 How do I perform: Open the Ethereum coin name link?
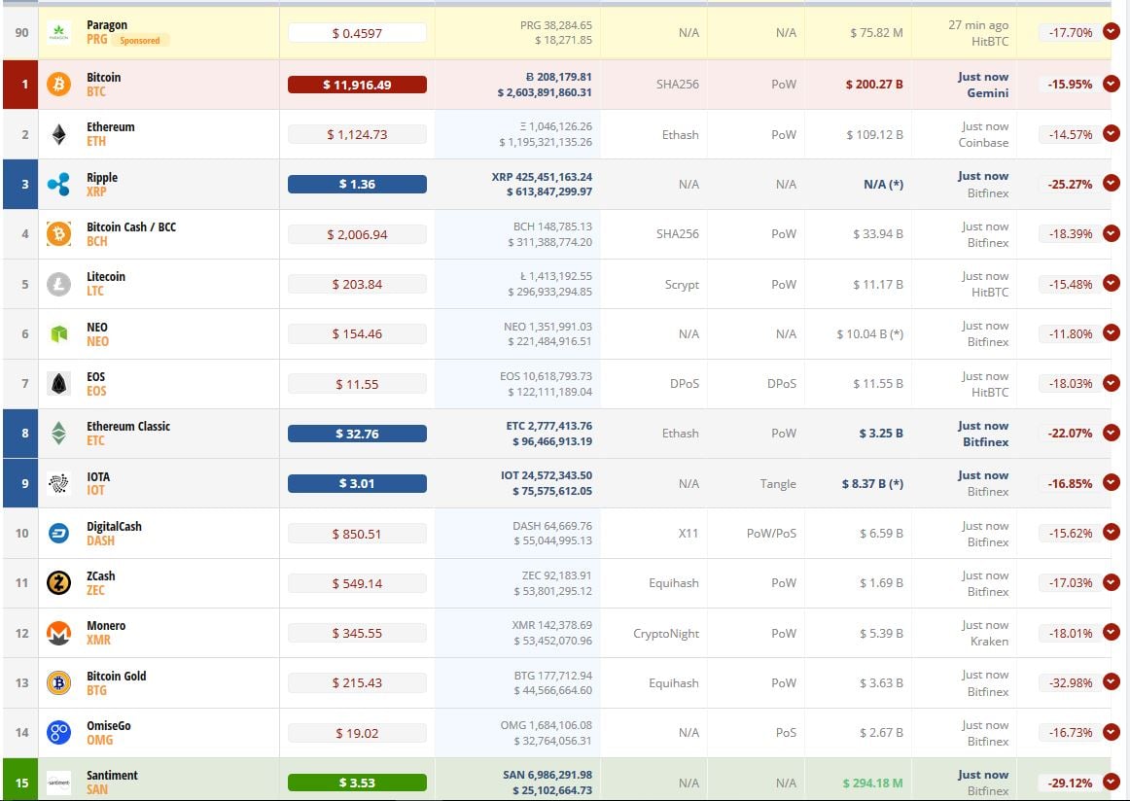tap(110, 126)
